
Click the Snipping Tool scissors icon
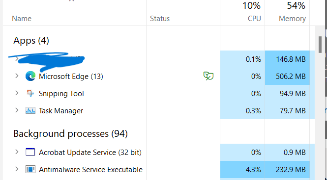click(30, 93)
